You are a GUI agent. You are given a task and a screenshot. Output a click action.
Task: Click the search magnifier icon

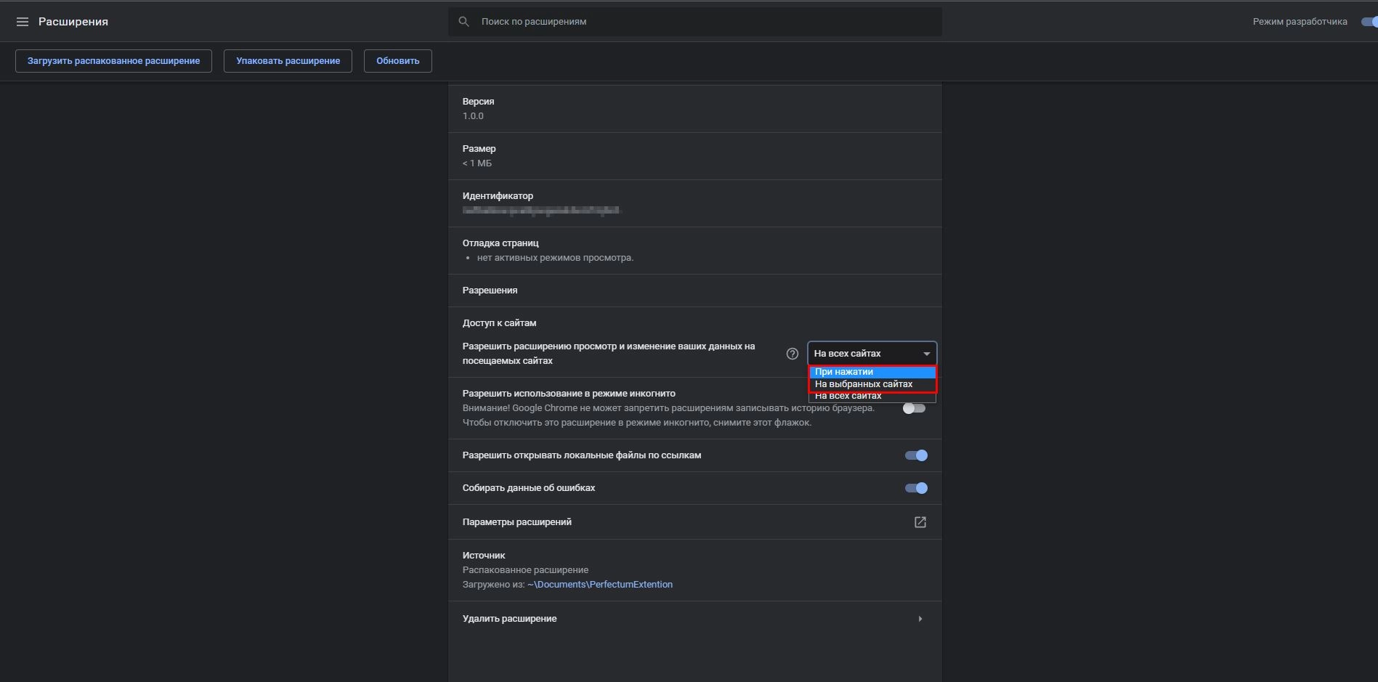pyautogui.click(x=463, y=22)
